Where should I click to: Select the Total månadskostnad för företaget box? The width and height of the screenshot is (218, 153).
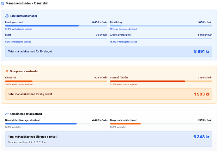coord(109,51)
